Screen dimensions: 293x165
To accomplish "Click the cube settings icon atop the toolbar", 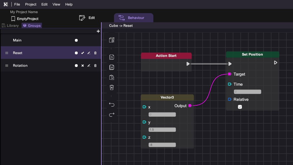I will coord(112,40).
